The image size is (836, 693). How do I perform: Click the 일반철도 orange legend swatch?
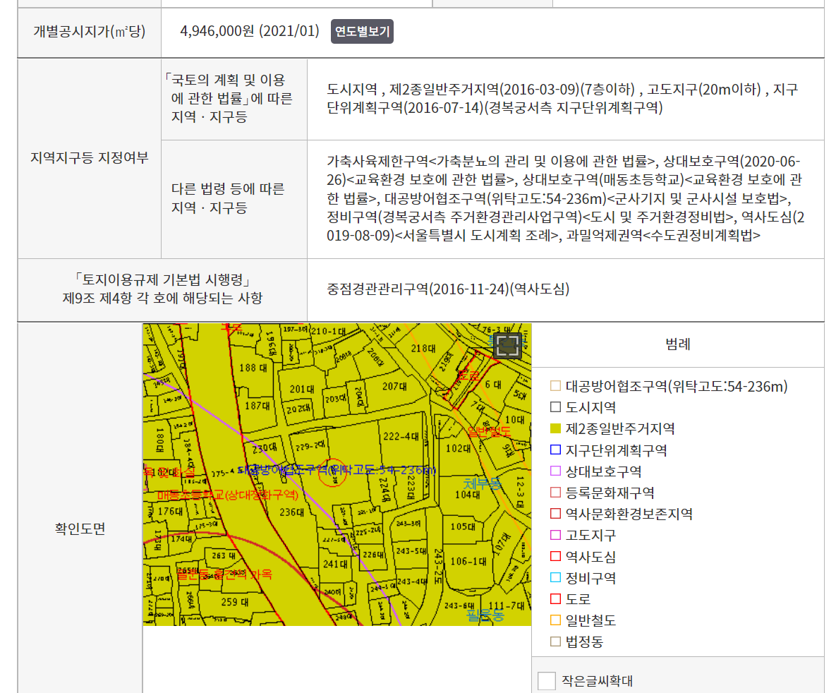pyautogui.click(x=555, y=620)
